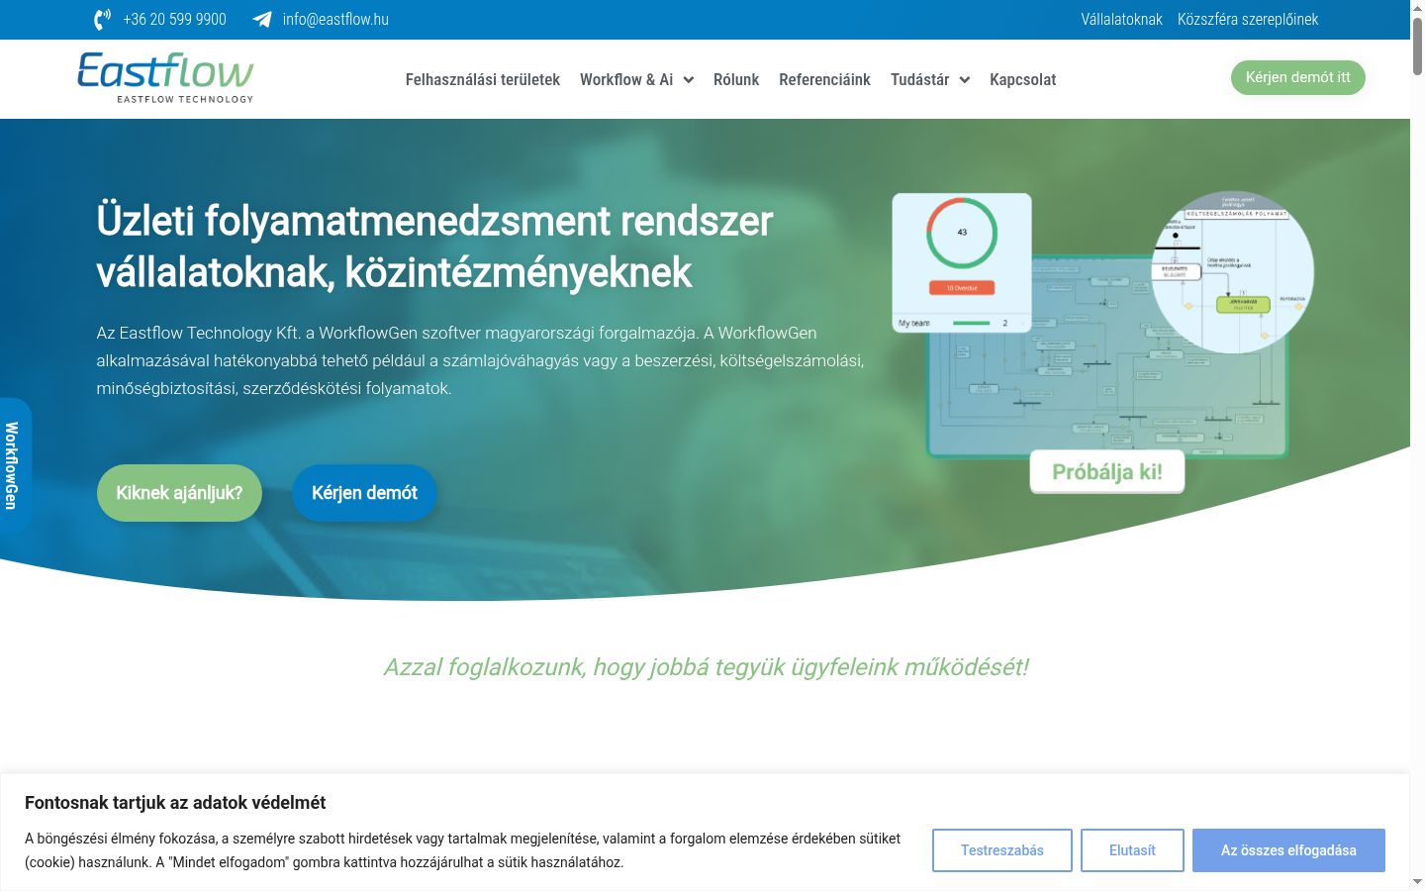Open the Közszféra szereplőinek link
The image size is (1425, 891).
(x=1248, y=20)
